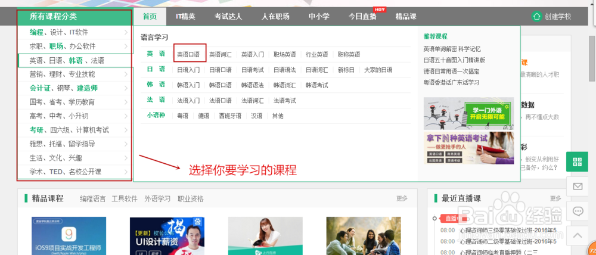The height and width of the screenshot is (255, 596).
Task: Click 更多 in 精品课程 section
Action: pos(402,198)
